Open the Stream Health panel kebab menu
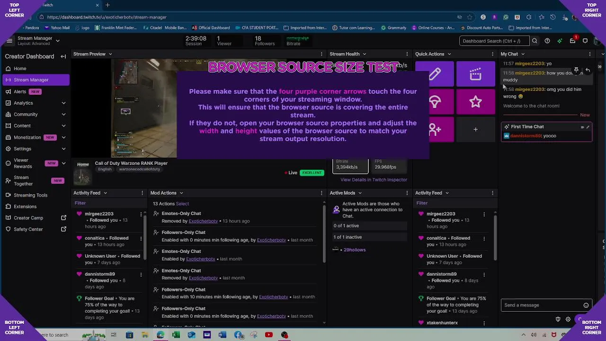 click(407, 54)
